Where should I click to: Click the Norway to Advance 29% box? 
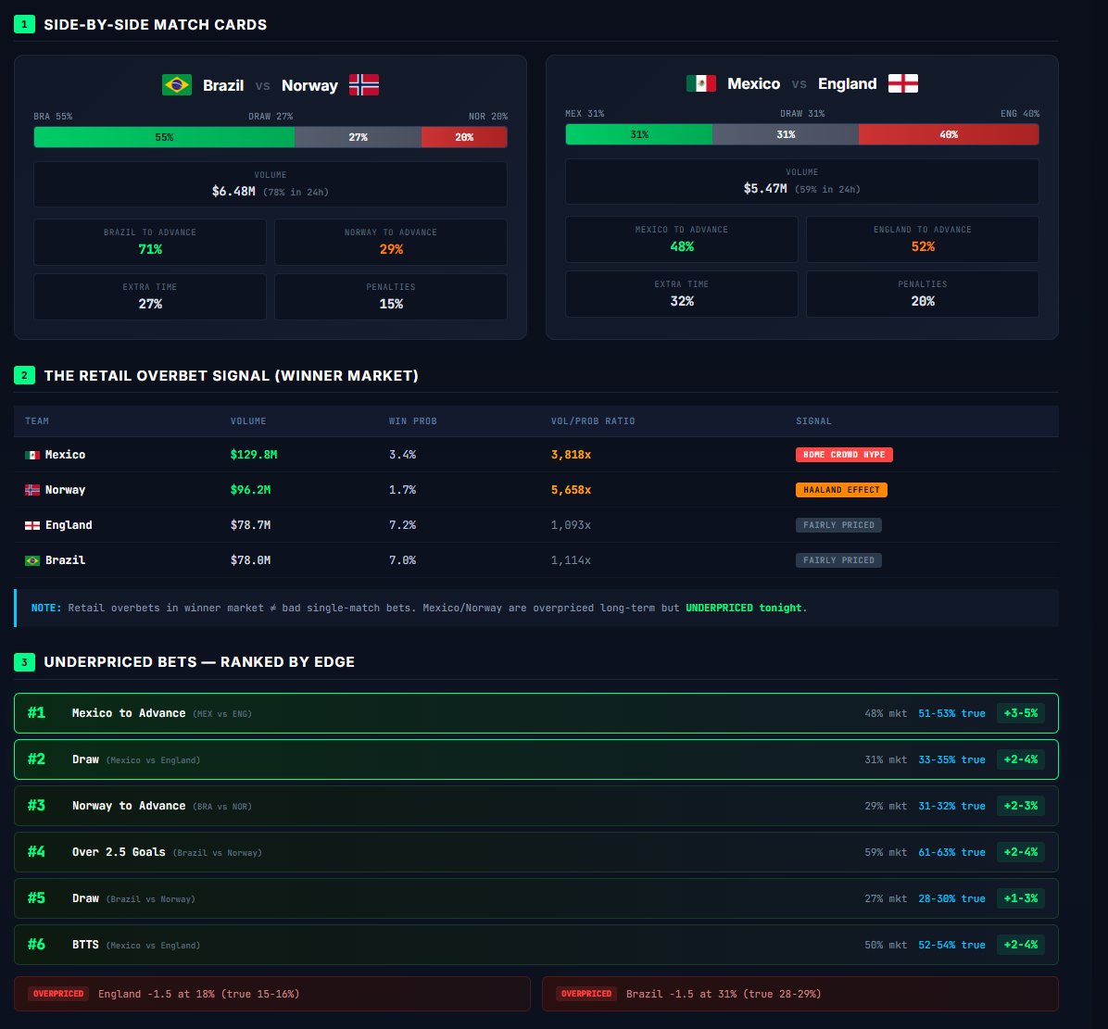[x=391, y=242]
